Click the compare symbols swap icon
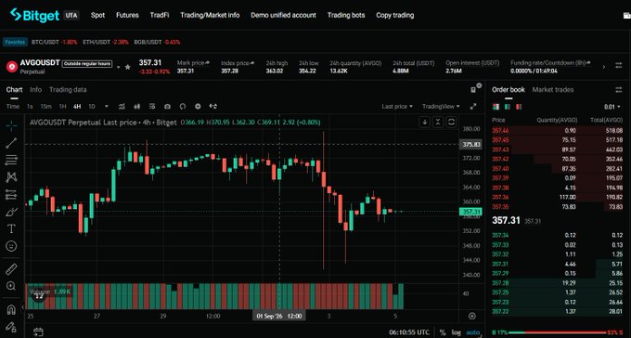The image size is (631, 338). 213,107
